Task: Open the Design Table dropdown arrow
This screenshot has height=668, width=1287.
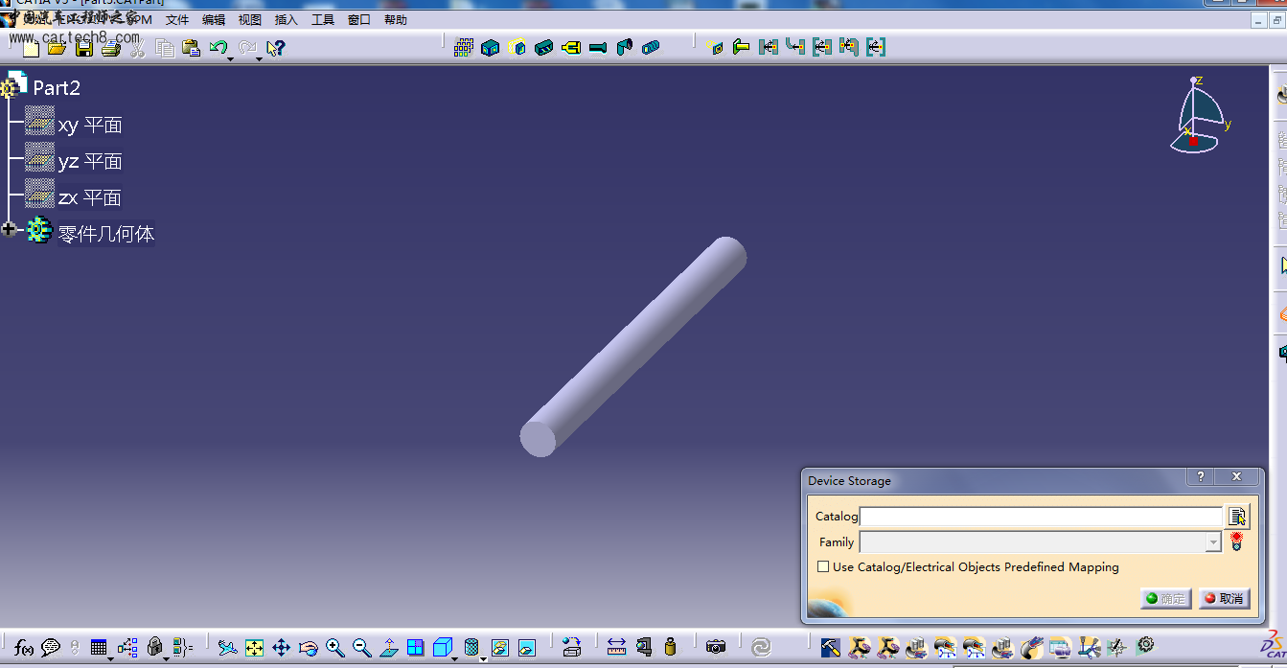Action: (111, 658)
